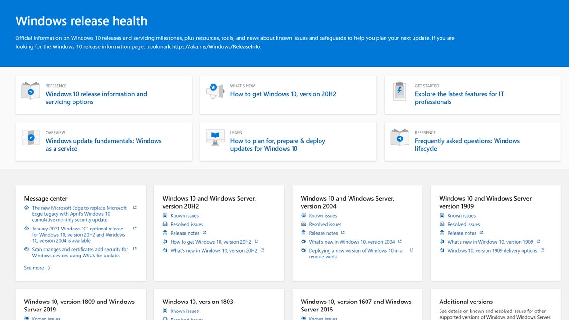The height and width of the screenshot is (320, 569).
Task: Open the external link icon beside the WSUS scan changes message
Action: coord(135,249)
